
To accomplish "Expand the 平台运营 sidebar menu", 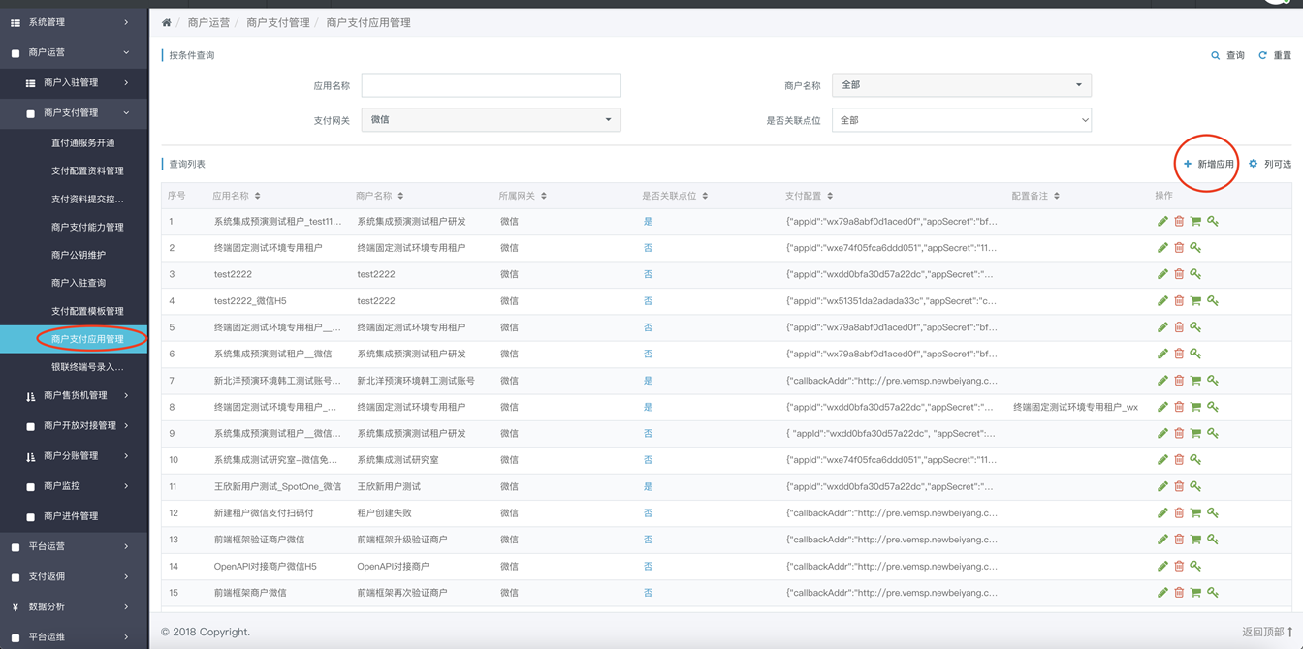I will (x=74, y=546).
